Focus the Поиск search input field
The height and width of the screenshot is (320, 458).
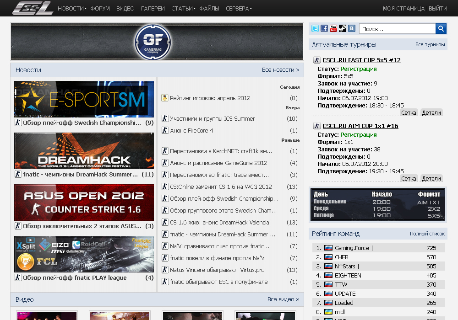tap(397, 29)
